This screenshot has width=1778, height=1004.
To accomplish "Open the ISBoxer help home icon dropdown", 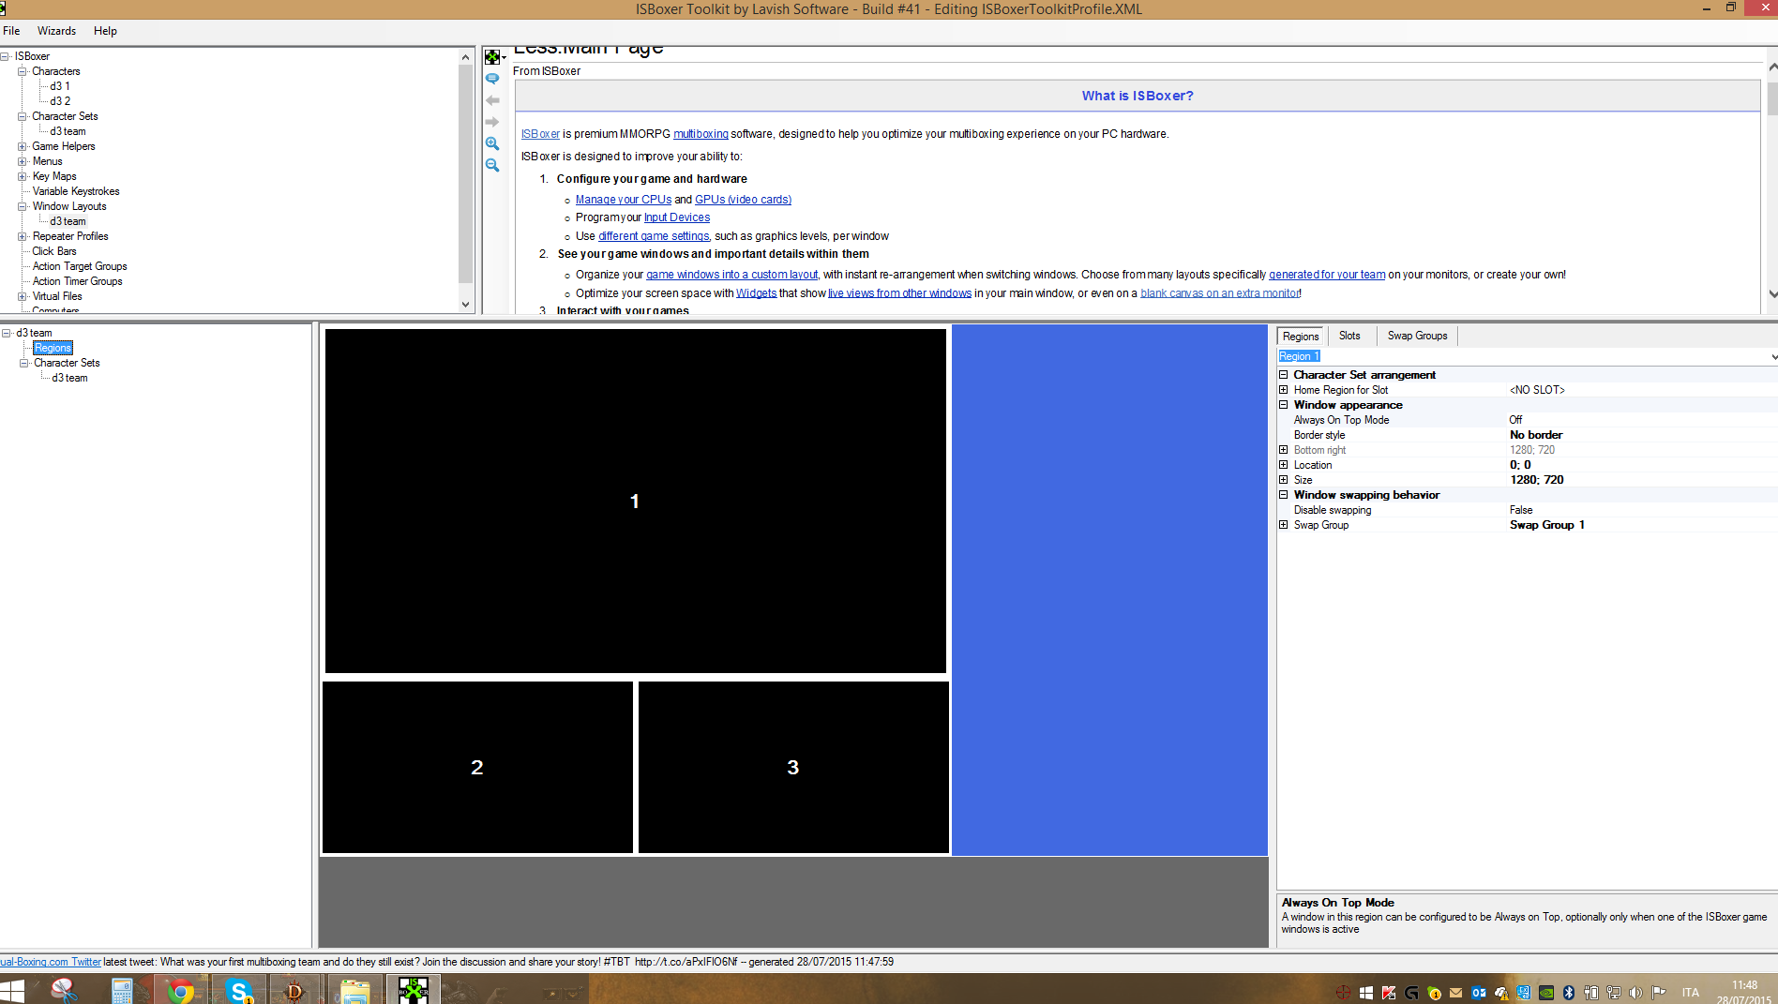I will (495, 57).
